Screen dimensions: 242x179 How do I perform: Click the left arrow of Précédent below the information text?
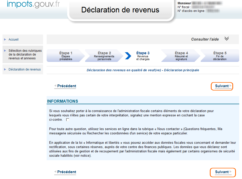(55, 172)
